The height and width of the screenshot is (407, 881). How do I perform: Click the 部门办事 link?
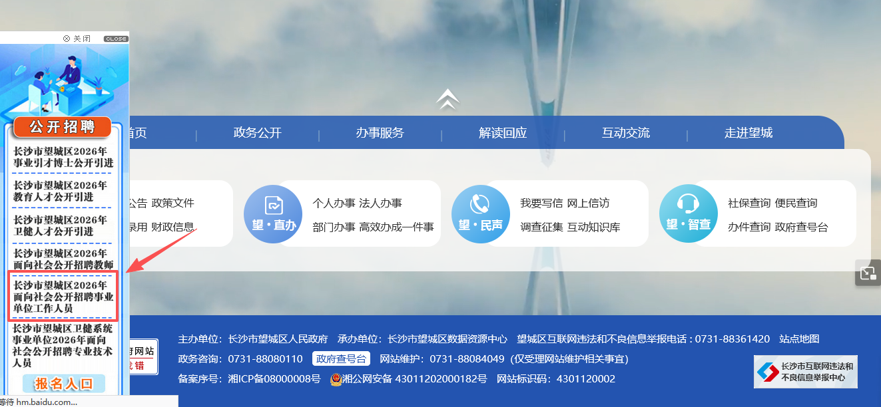coord(334,227)
